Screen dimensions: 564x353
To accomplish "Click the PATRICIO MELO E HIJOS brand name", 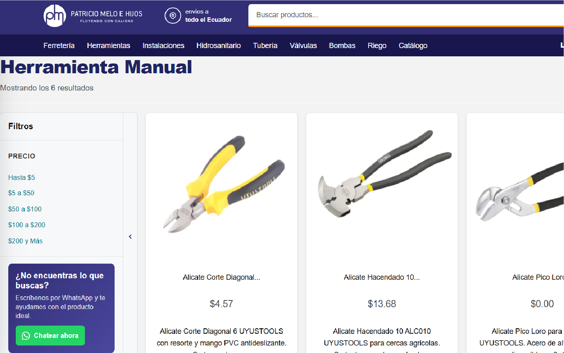I will (x=107, y=14).
